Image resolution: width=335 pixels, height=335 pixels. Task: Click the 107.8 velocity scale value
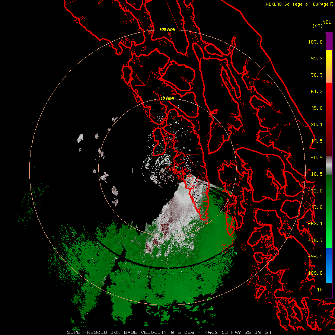(315, 42)
